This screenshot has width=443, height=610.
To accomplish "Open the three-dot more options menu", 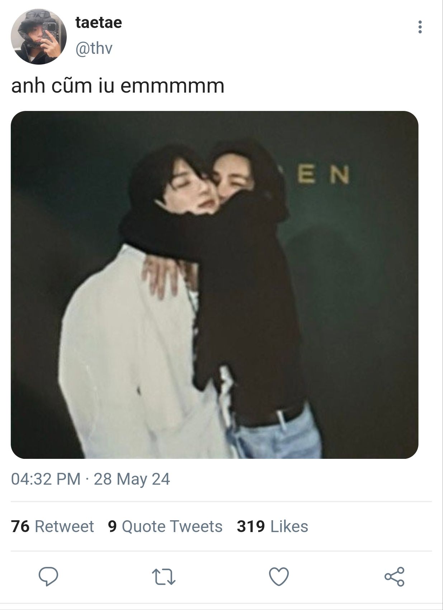I will click(x=420, y=27).
